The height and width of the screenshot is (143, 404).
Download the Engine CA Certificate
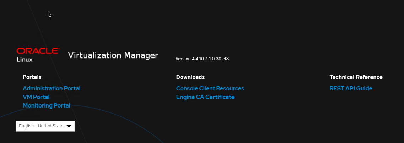pyautogui.click(x=205, y=97)
